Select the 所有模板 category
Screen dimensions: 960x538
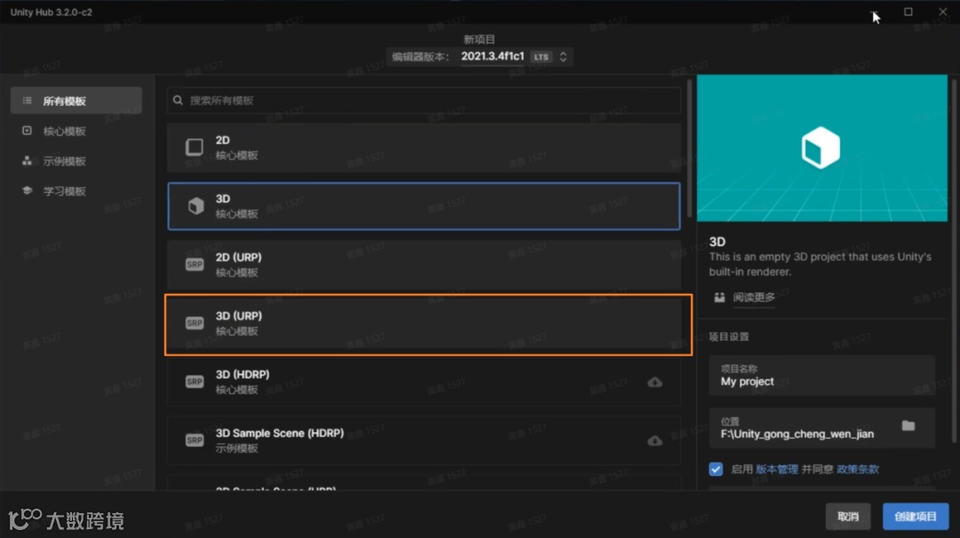[76, 101]
